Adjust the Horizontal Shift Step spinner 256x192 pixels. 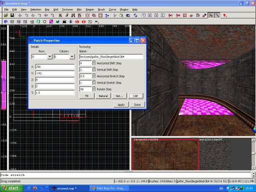(x=94, y=63)
